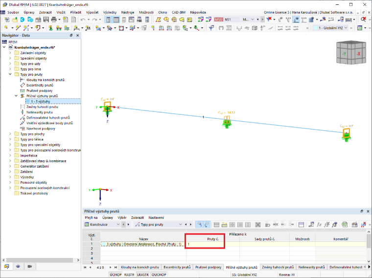Viewport: 372px width, 278px height.
Task: Click the display mode icon at toolbar's right end
Action: pos(360,28)
